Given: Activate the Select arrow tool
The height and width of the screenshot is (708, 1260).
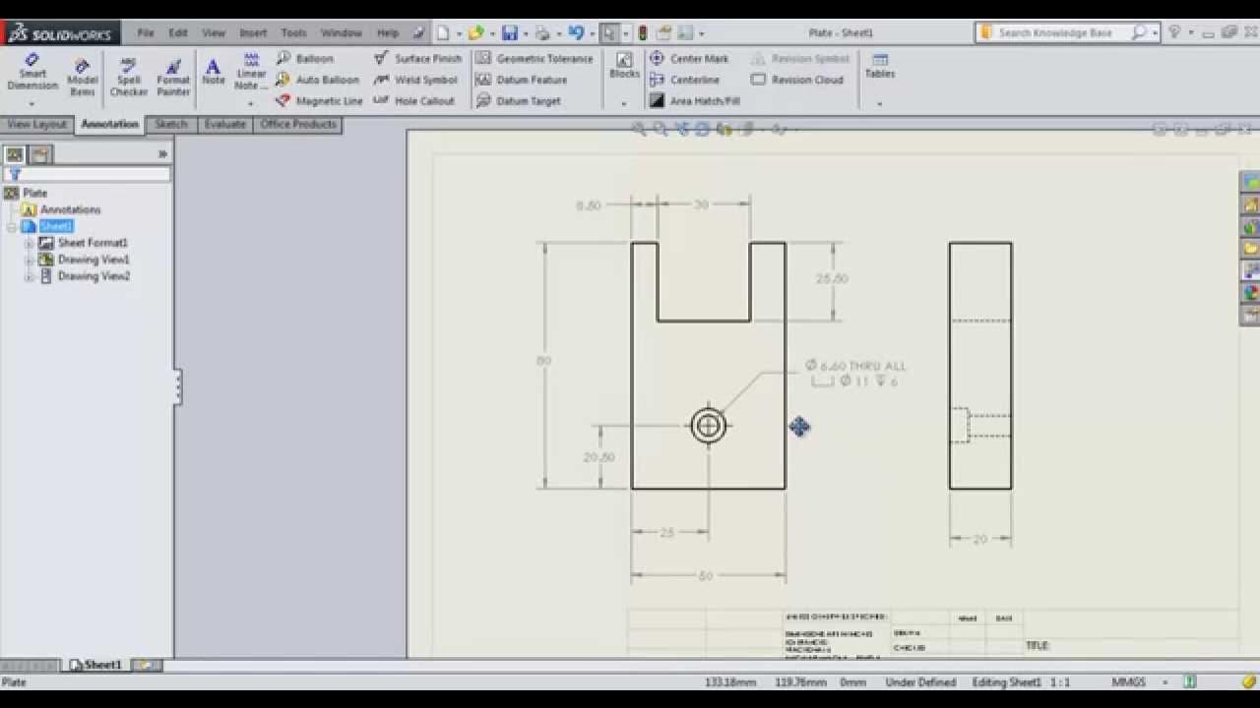Looking at the screenshot, I should tap(609, 32).
